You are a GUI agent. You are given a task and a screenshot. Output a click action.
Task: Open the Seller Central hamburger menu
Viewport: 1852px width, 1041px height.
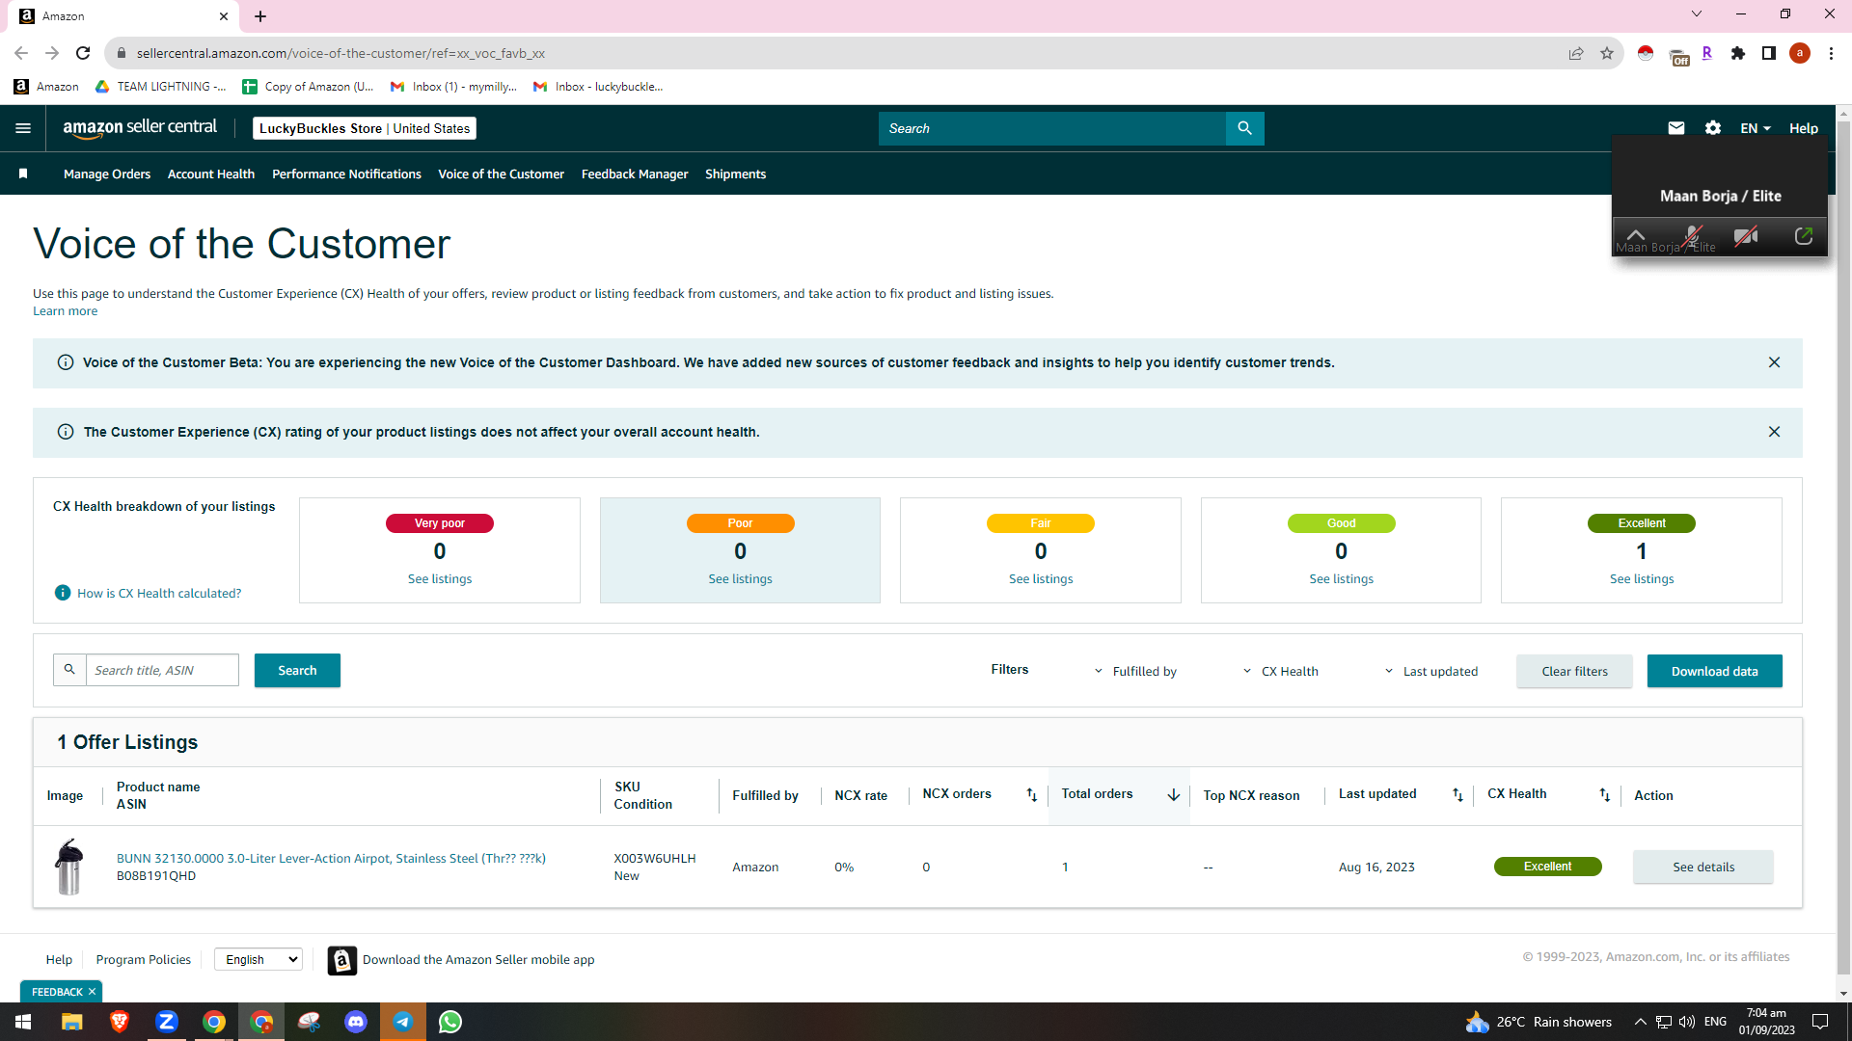(x=23, y=128)
